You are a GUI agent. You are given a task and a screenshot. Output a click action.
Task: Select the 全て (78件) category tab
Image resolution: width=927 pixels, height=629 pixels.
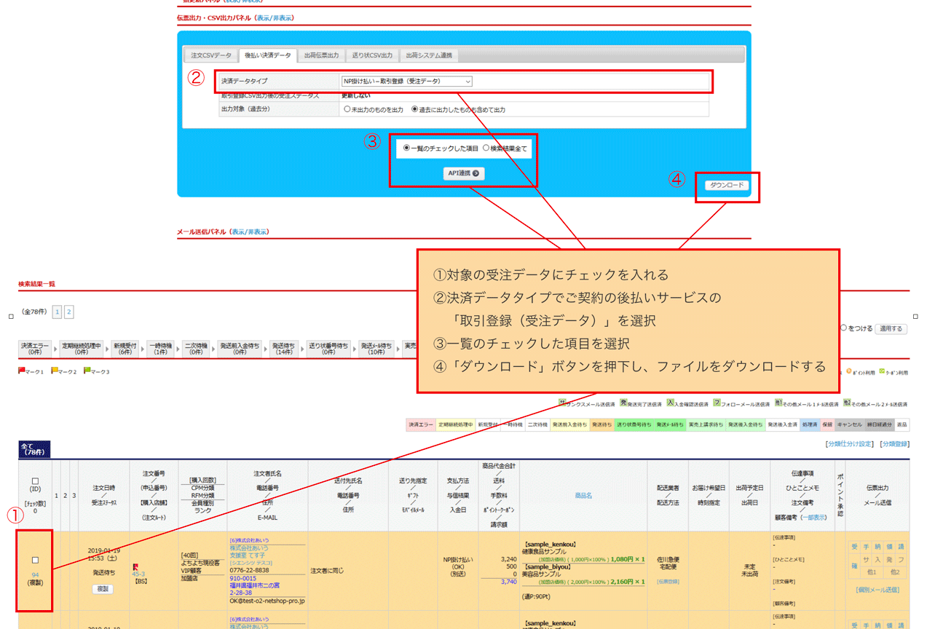point(34,449)
